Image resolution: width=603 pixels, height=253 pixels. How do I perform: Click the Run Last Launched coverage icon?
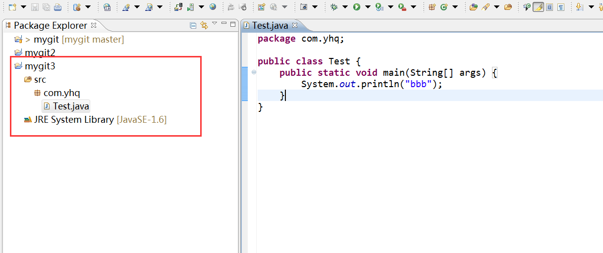[x=379, y=7]
